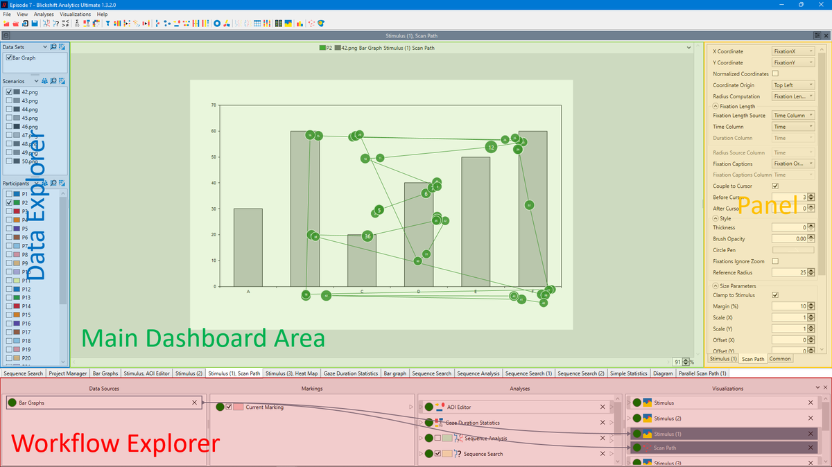
Task: Uncheck the Bar Graph data set checkbox
Action: click(x=9, y=58)
